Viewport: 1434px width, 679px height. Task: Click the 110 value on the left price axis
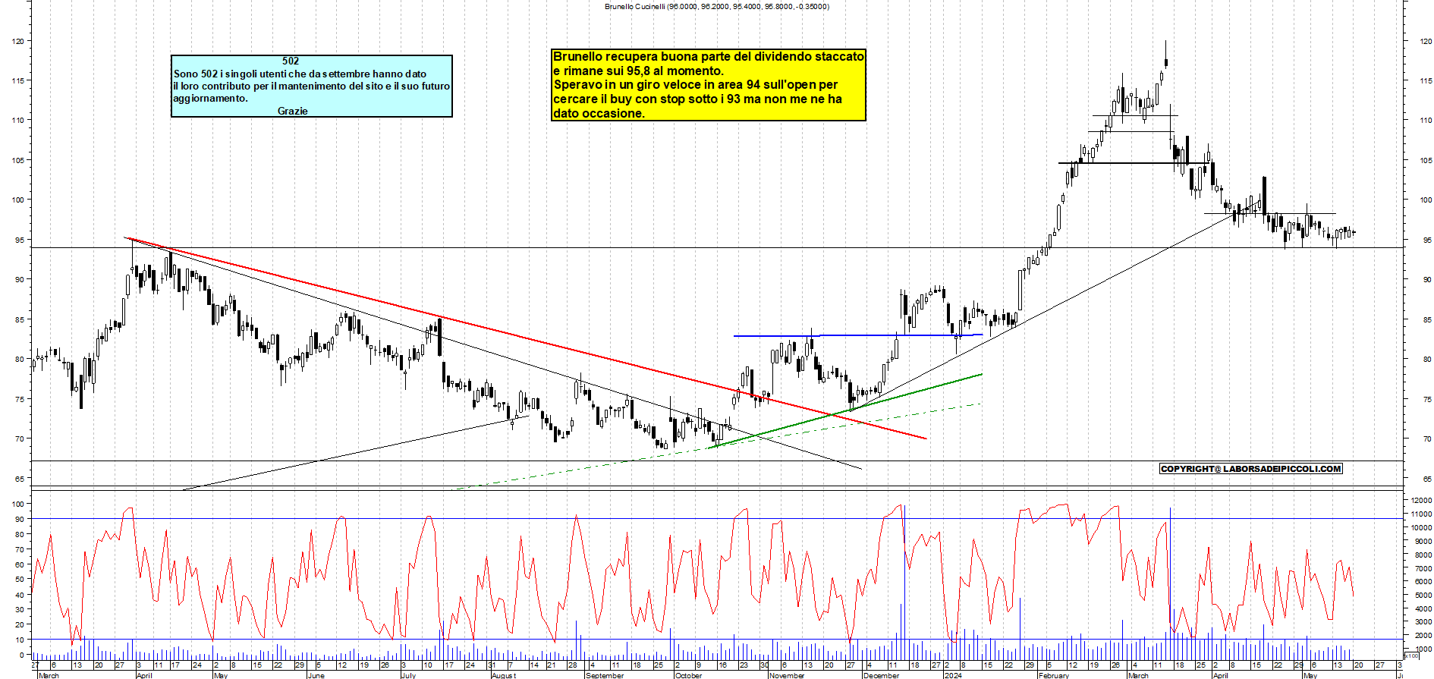[17, 120]
